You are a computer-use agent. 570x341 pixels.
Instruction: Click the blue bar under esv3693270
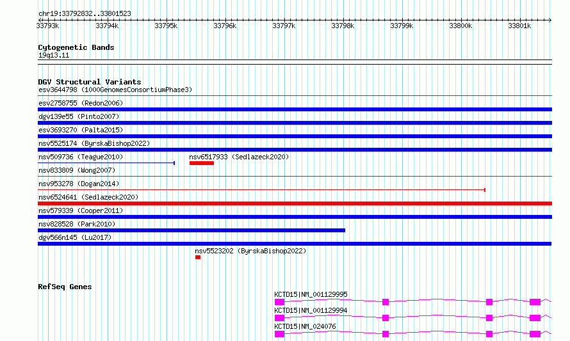pos(295,136)
